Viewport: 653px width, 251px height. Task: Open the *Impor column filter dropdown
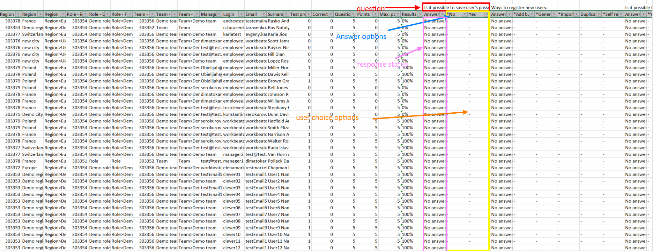(x=576, y=14)
